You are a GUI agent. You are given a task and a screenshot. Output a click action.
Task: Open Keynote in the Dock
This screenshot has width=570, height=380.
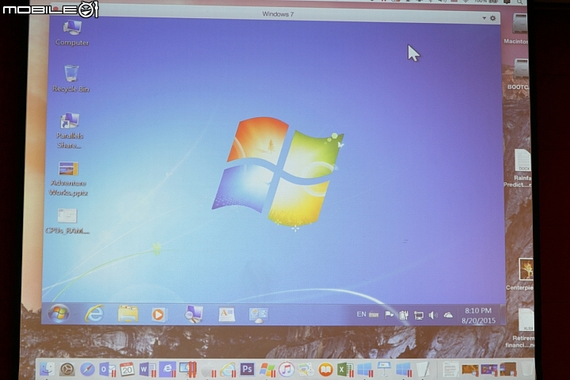click(384, 370)
